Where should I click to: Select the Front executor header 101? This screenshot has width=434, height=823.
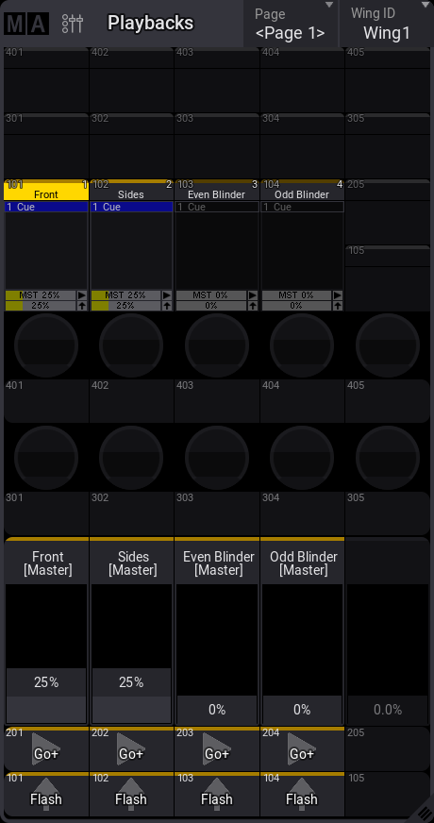46,190
